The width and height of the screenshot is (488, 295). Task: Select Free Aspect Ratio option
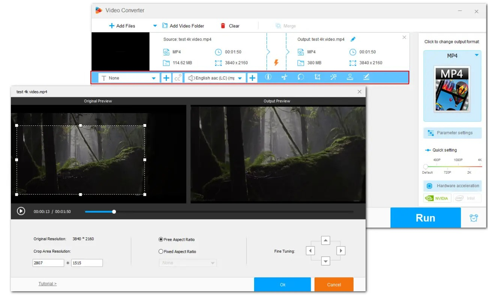(x=177, y=240)
